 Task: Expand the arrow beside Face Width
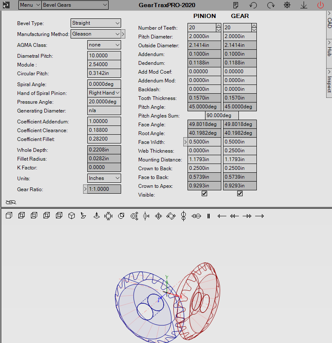pyautogui.click(x=185, y=142)
